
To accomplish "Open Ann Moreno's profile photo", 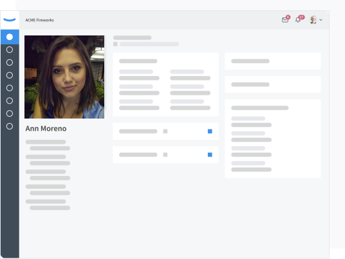I will coord(64,77).
